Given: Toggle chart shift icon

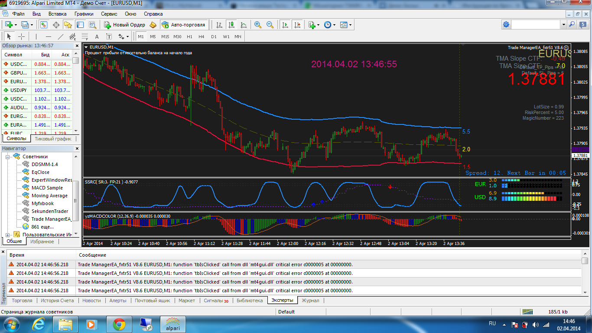Looking at the screenshot, I should 297,25.
